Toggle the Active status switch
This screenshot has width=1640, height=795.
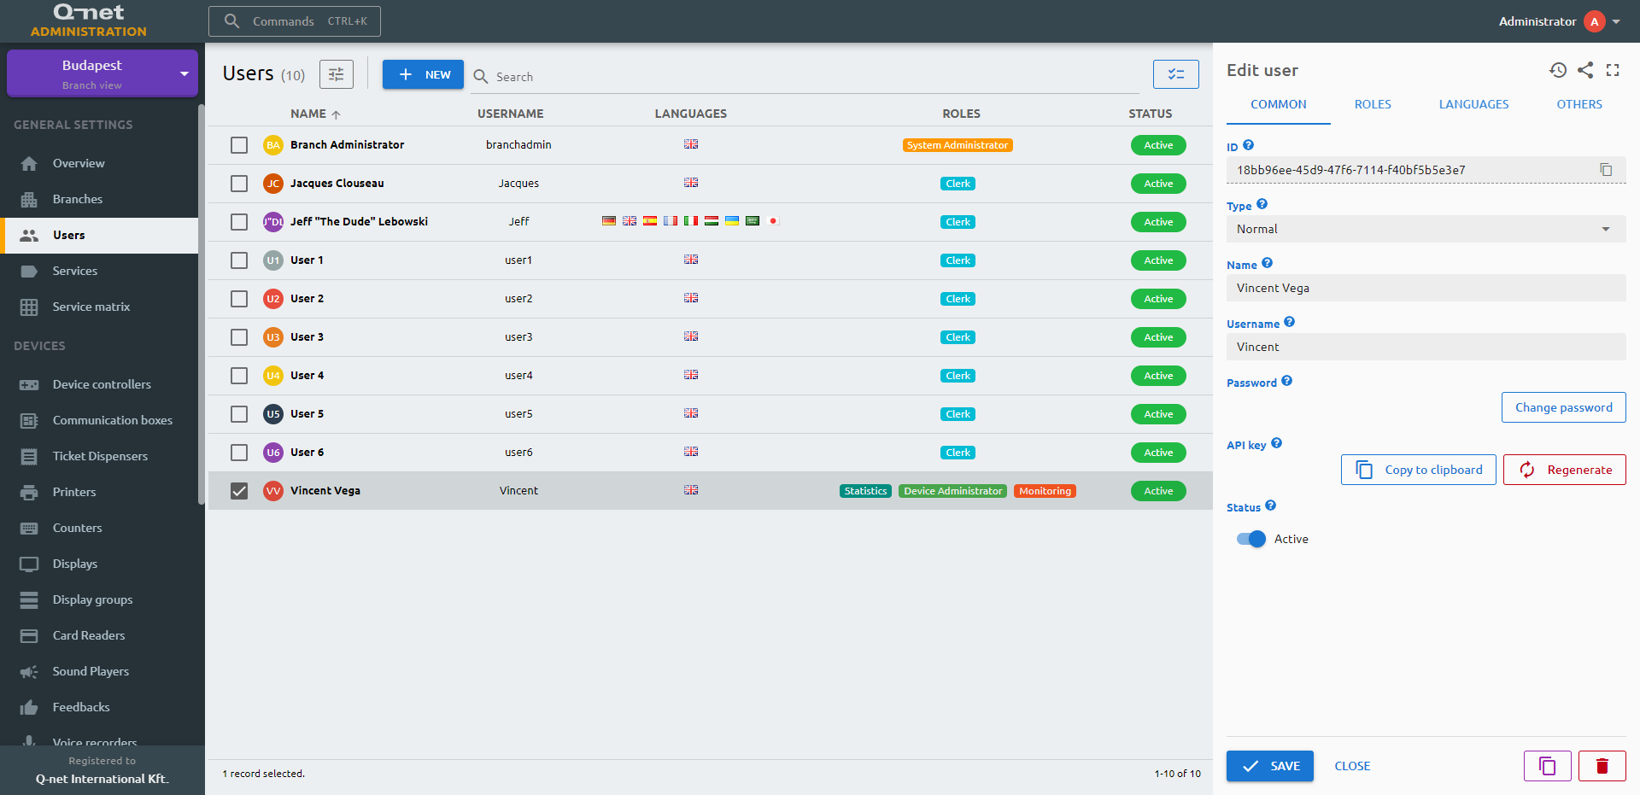point(1251,539)
